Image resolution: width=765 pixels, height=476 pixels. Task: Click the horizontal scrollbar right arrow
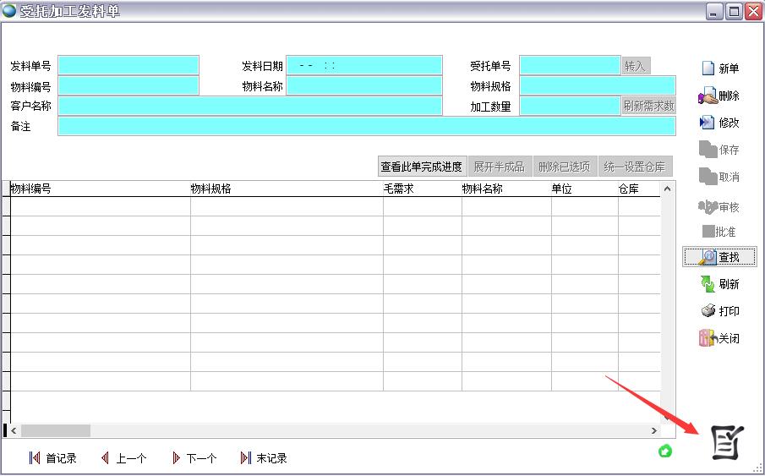point(653,430)
